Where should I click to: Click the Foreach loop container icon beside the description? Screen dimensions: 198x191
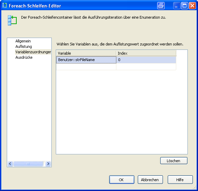pyautogui.click(x=12, y=20)
